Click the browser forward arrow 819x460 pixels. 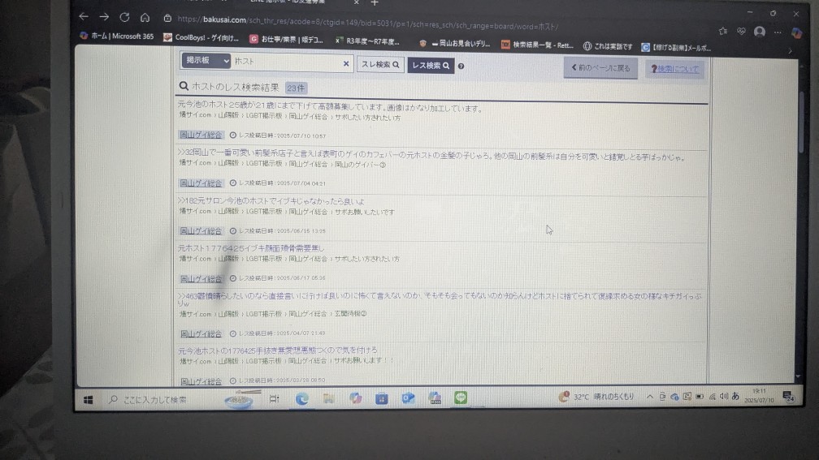pyautogui.click(x=104, y=17)
